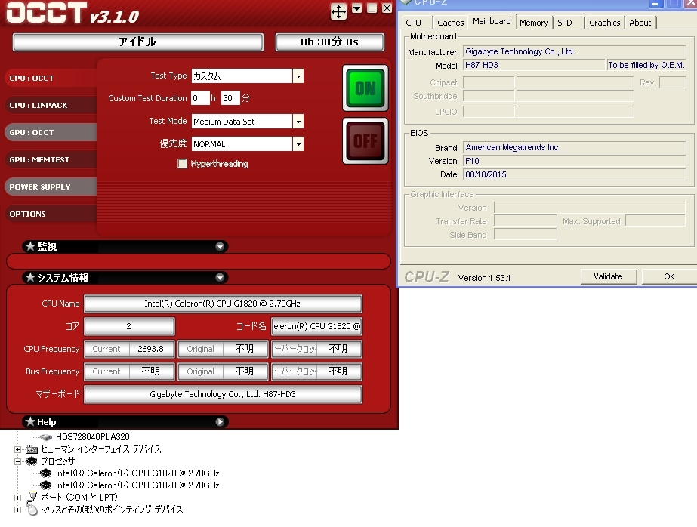This screenshot has width=697, height=527.
Task: Open the Test Type dropdown
Action: point(298,76)
